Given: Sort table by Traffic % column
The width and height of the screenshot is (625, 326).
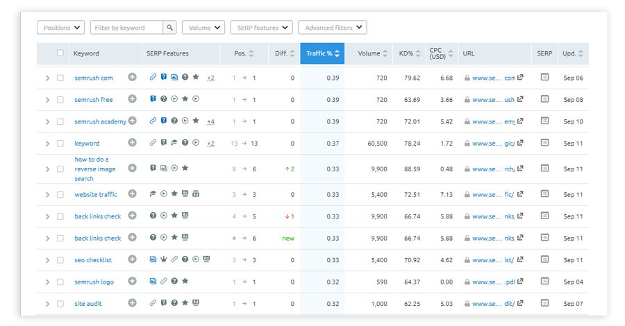Looking at the screenshot, I should (322, 53).
